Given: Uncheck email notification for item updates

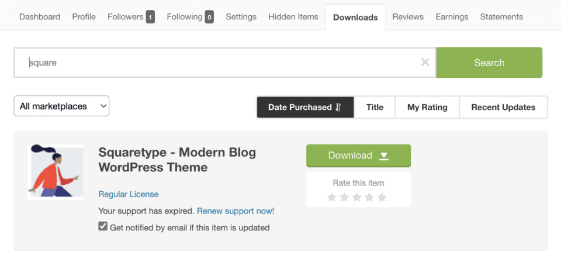Looking at the screenshot, I should (103, 227).
